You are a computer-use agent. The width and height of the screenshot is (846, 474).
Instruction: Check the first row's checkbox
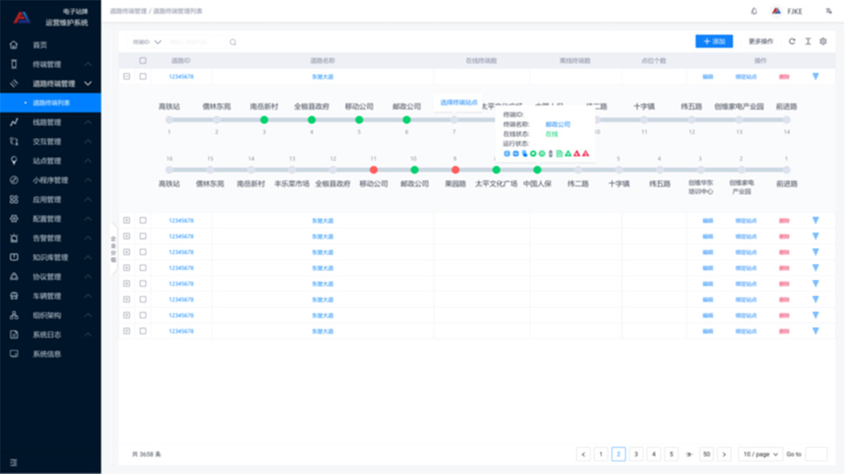[x=143, y=77]
